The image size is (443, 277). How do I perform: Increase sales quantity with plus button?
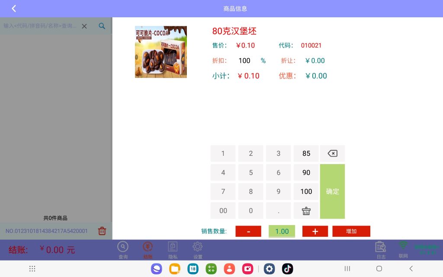tap(315, 231)
